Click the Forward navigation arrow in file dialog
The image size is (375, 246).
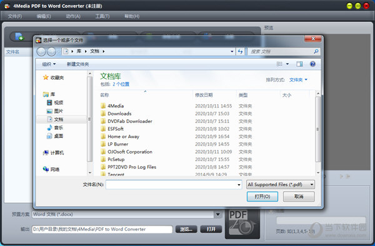tap(51, 51)
